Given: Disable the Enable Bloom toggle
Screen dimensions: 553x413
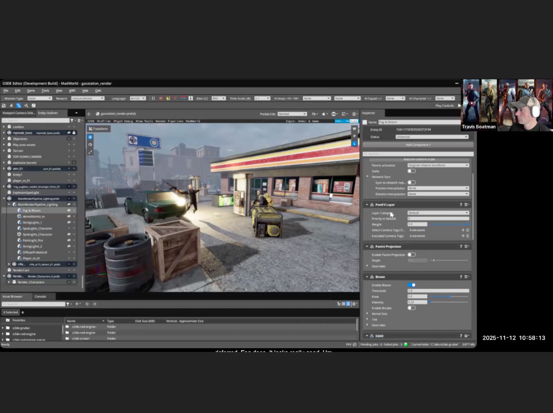Looking at the screenshot, I should tap(412, 285).
